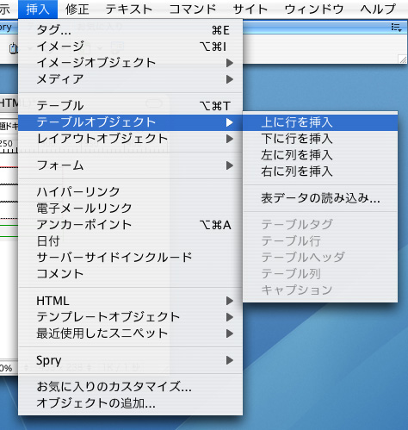Choose アンカーポイント menu entry
408x430 pixels.
pyautogui.click(x=131, y=225)
